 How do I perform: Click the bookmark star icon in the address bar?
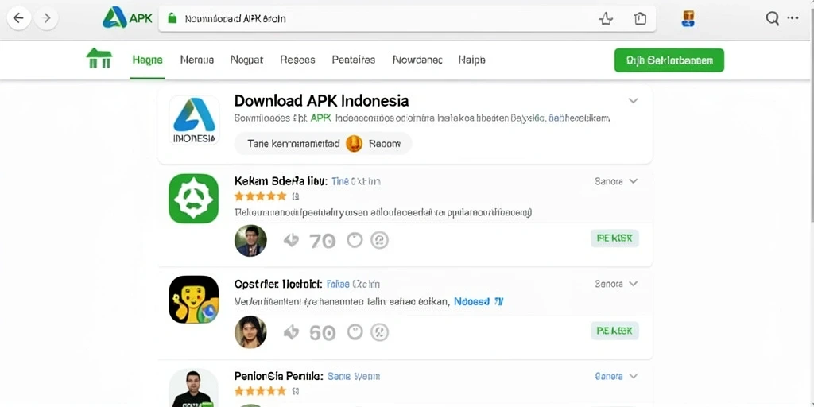606,19
